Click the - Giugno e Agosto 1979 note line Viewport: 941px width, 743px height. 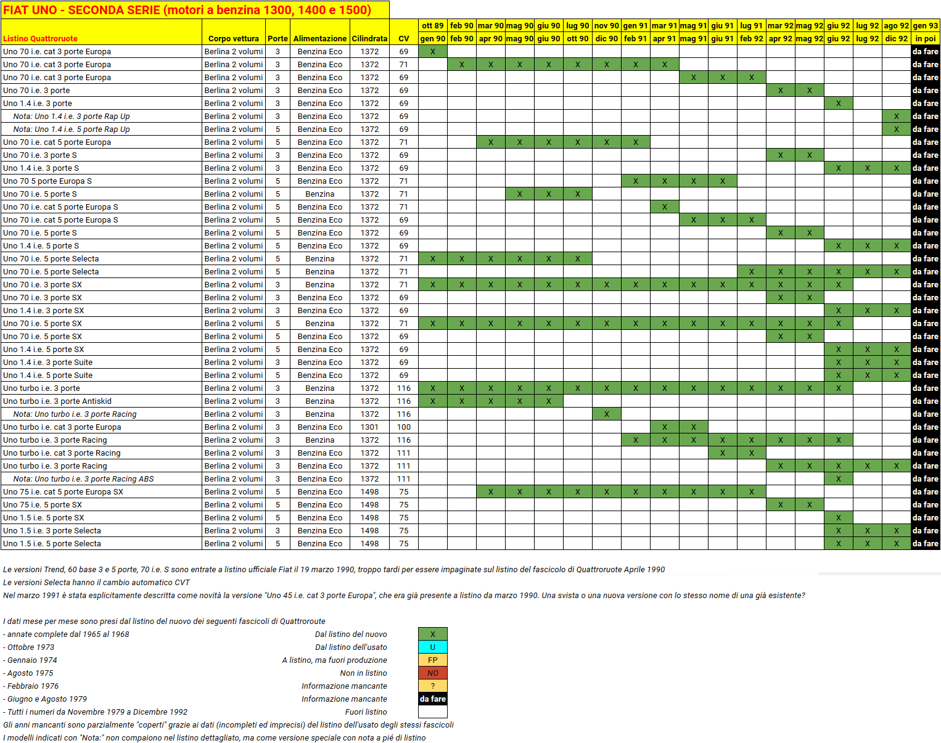coord(45,699)
